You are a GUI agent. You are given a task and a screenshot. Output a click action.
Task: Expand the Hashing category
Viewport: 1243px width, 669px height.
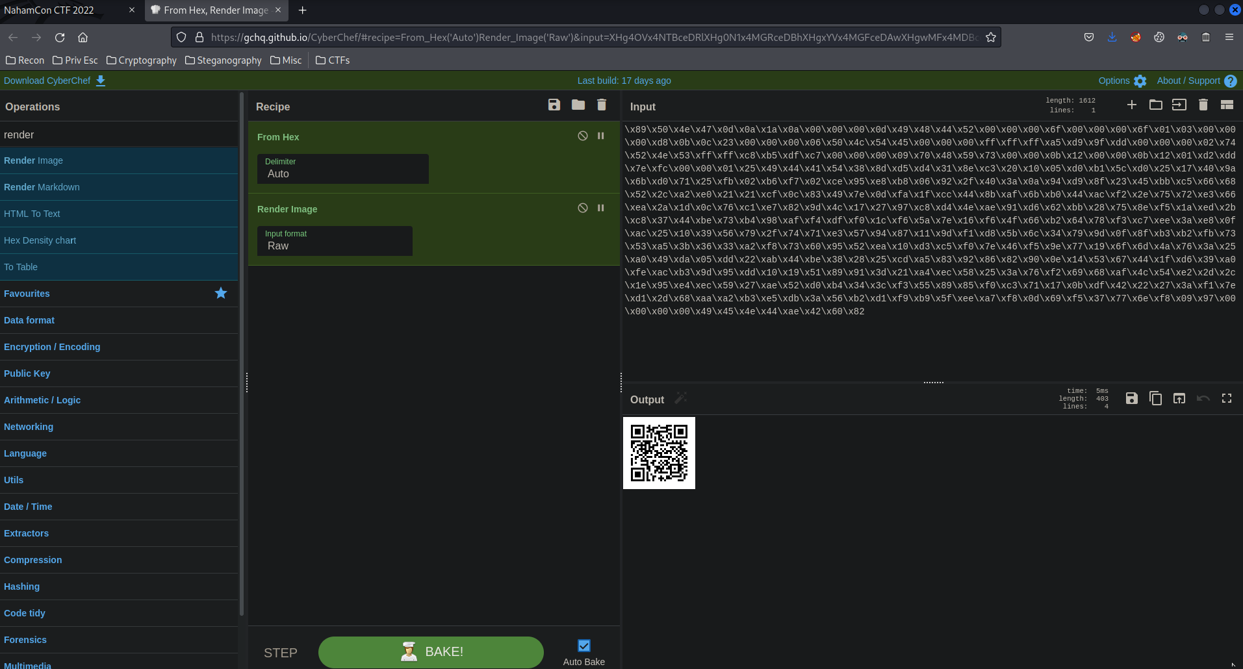(x=119, y=587)
